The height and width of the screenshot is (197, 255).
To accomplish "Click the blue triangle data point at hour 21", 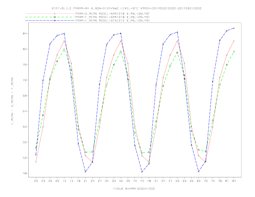I will pyautogui.click(x=85, y=172).
